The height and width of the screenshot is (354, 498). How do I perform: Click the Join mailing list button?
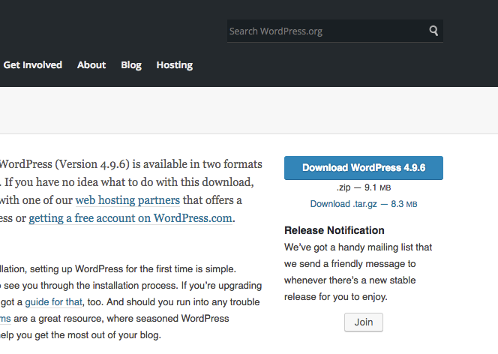tap(364, 322)
